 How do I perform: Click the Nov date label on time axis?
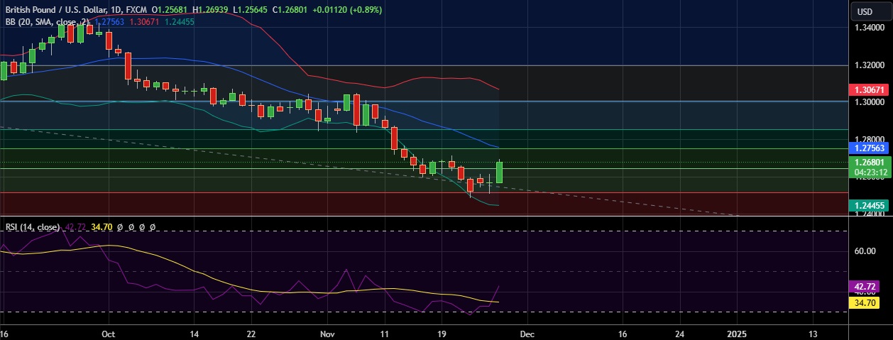[327, 333]
